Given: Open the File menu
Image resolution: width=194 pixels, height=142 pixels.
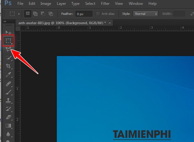Looking at the screenshot, I should 20,4.
